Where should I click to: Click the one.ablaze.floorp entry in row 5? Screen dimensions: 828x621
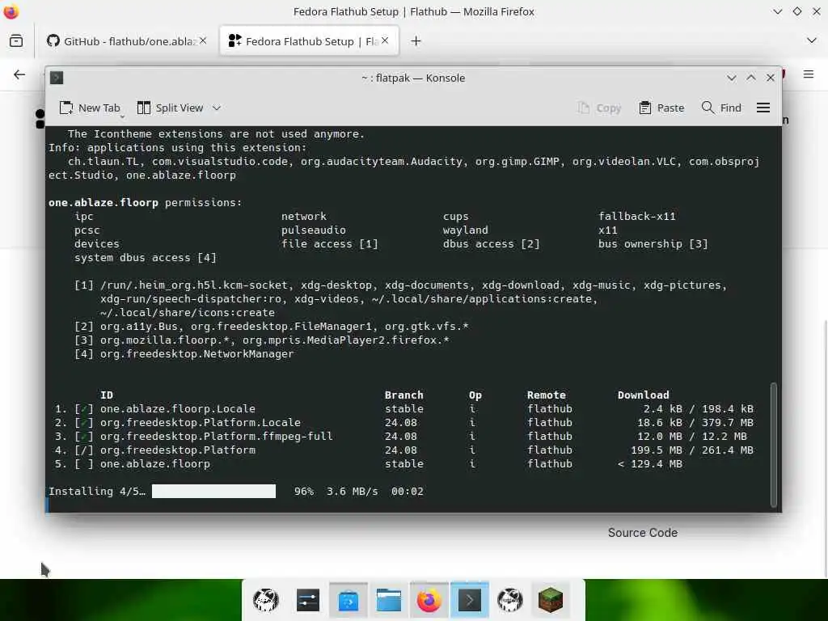point(155,463)
